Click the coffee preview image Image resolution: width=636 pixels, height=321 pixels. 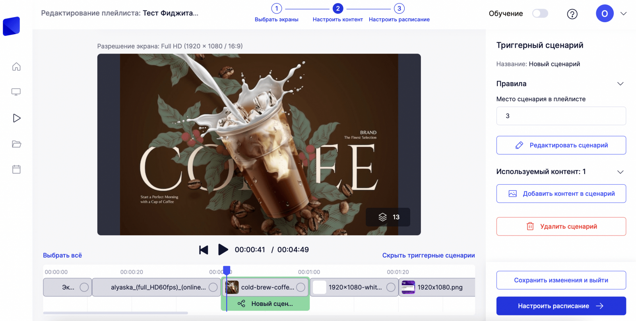pos(259,144)
